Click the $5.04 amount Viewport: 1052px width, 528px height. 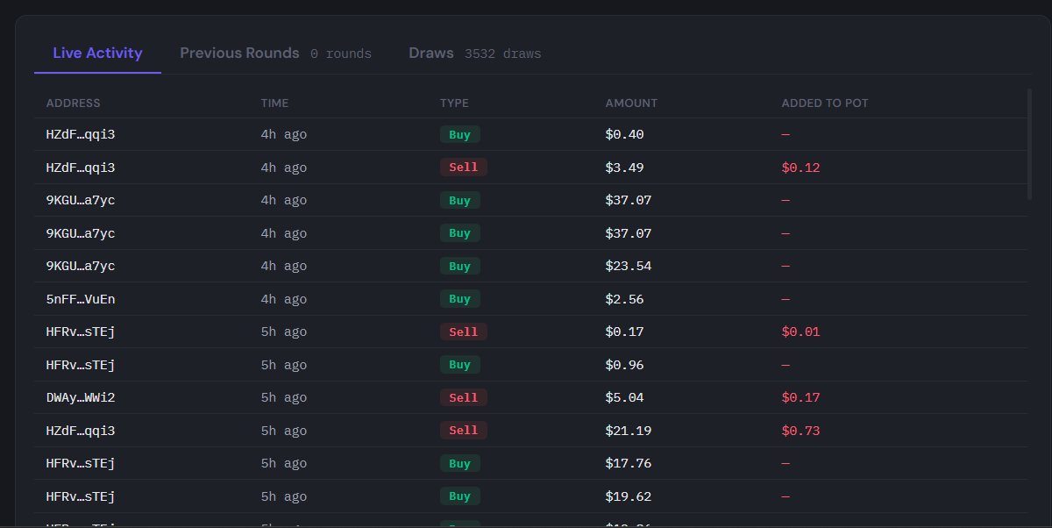pyautogui.click(x=624, y=397)
